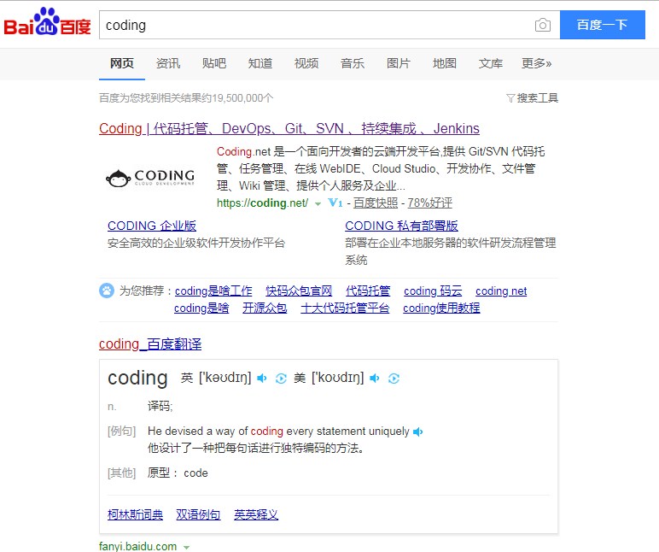Go to the 知道 tab
Viewport: 659px width, 552px height.
[260, 63]
